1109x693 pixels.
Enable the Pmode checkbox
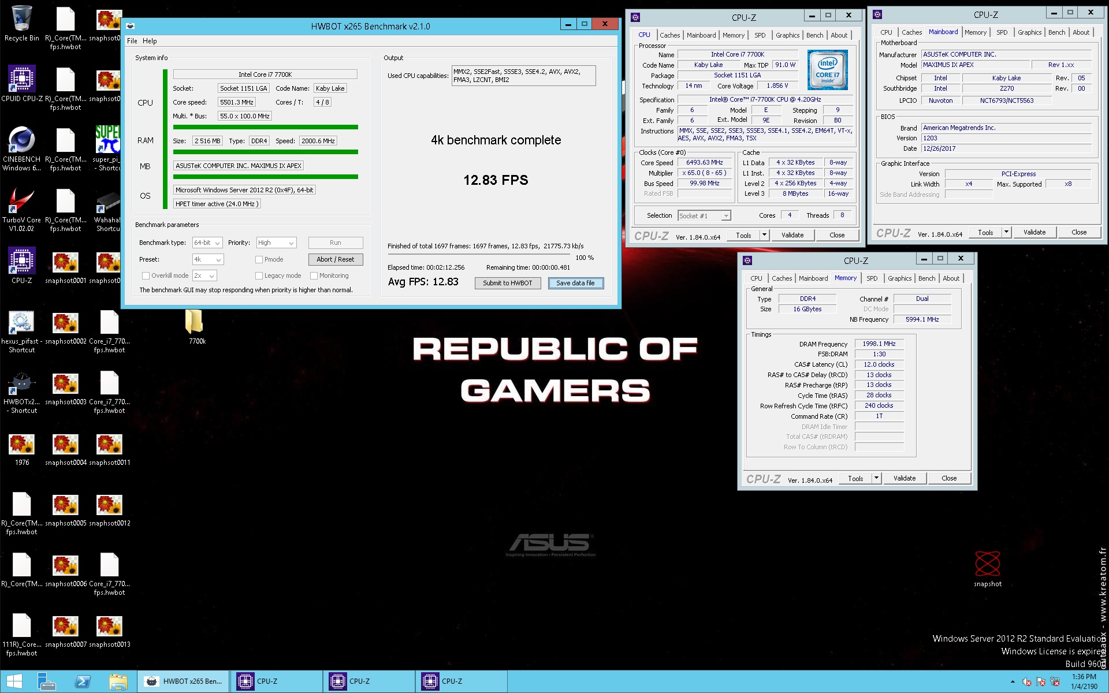[x=259, y=259]
